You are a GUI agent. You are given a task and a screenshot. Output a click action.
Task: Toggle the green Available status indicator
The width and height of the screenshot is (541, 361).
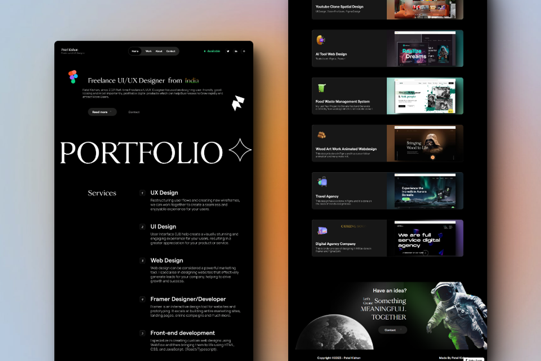pyautogui.click(x=204, y=51)
